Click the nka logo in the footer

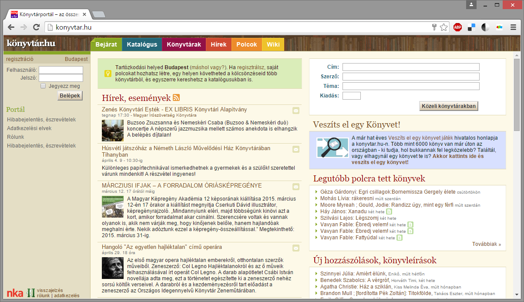[x=15, y=292]
